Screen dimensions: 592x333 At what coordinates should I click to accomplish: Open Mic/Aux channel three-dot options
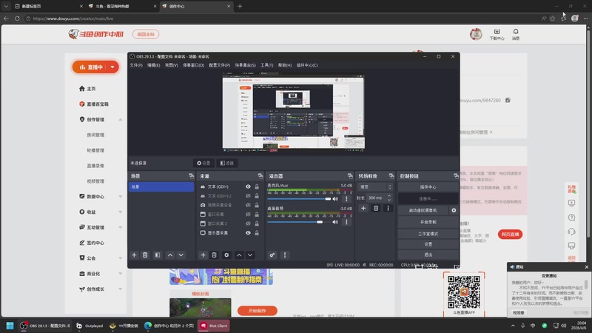[346, 198]
